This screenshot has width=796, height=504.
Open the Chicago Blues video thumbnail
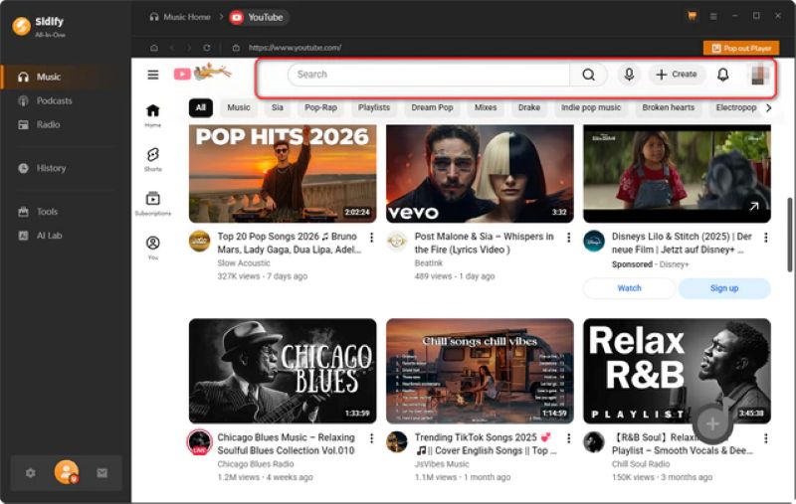pyautogui.click(x=283, y=371)
